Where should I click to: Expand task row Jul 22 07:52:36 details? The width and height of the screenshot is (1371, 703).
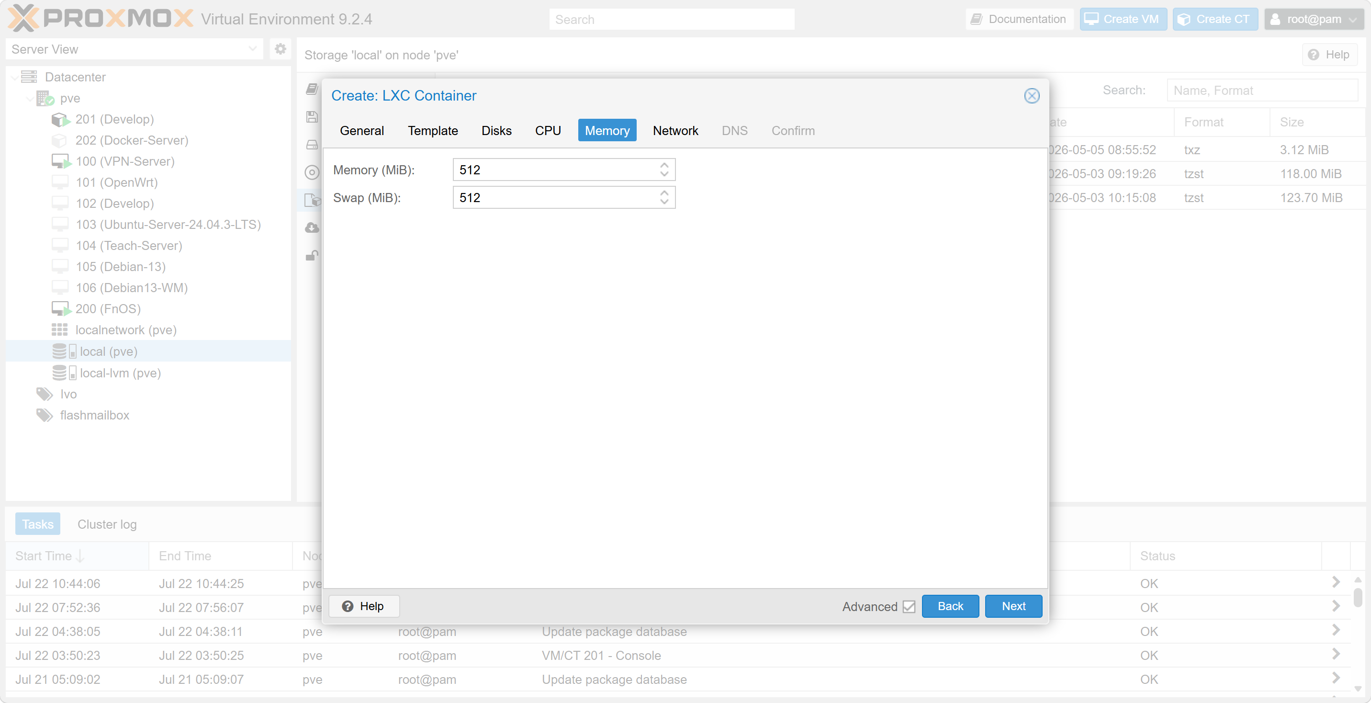[x=1336, y=606]
